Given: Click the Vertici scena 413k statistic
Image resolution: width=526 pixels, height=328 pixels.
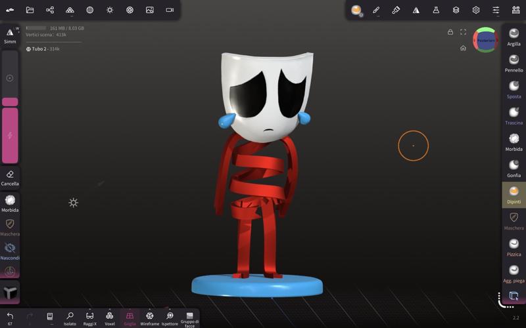Looking at the screenshot, I should click(x=46, y=35).
